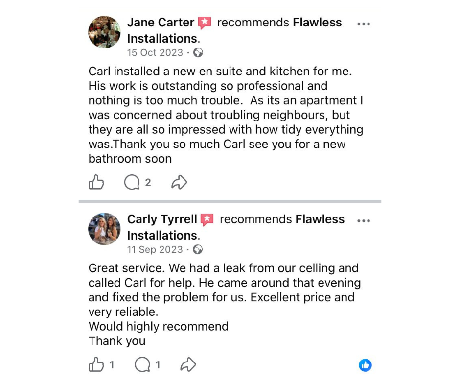Open more options menu on Carly Tyrrell's post
Image resolution: width=460 pixels, height=386 pixels.
pyautogui.click(x=364, y=221)
